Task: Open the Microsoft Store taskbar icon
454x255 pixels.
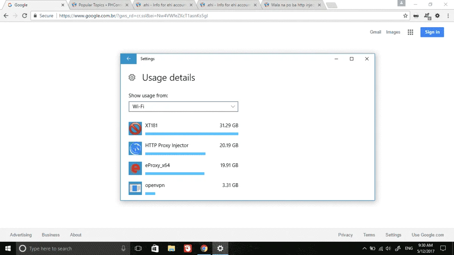Action: (x=155, y=249)
